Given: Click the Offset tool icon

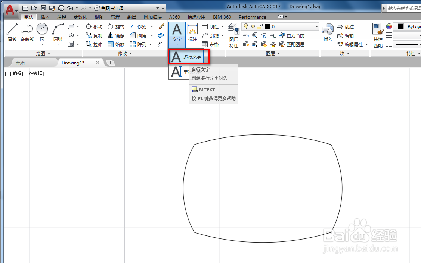Looking at the screenshot, I should (x=161, y=44).
